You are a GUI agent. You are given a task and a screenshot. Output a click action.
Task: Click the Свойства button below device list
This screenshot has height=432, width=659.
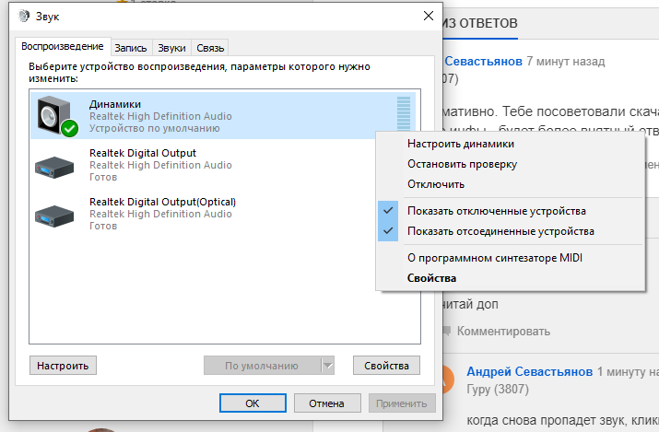[386, 366]
